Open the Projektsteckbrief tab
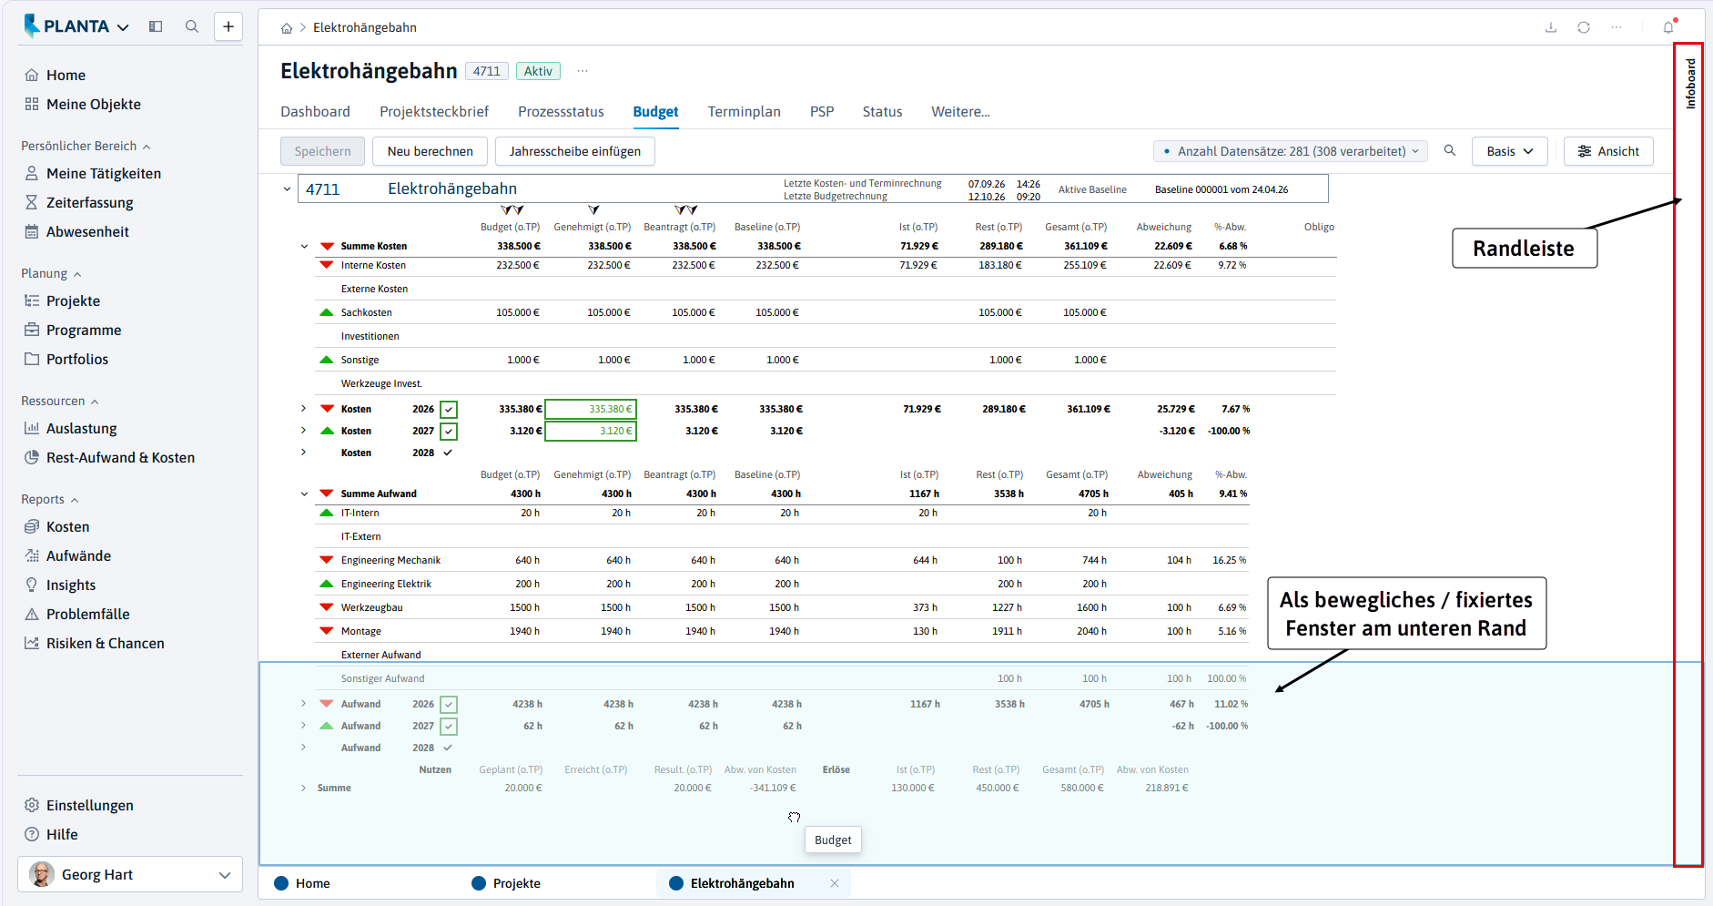 (x=434, y=112)
